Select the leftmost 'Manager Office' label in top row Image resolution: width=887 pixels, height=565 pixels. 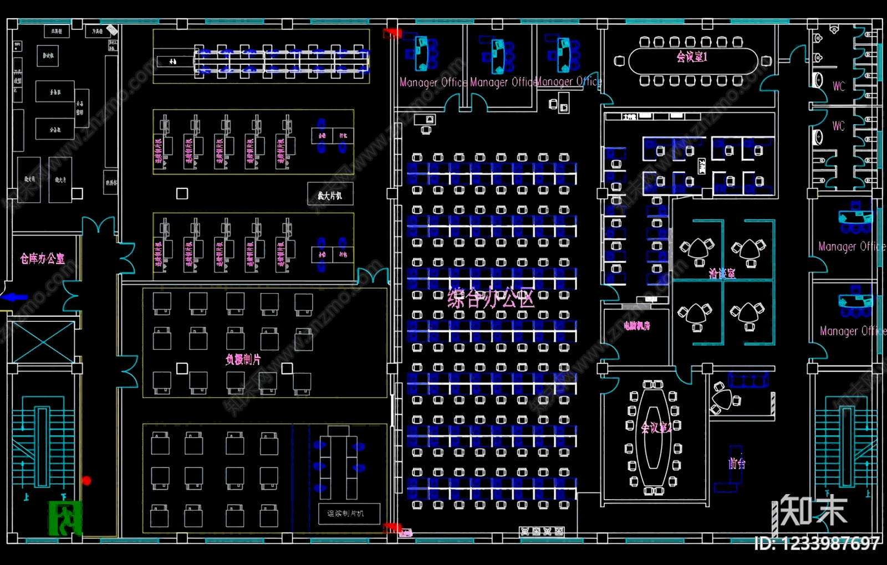pyautogui.click(x=434, y=83)
